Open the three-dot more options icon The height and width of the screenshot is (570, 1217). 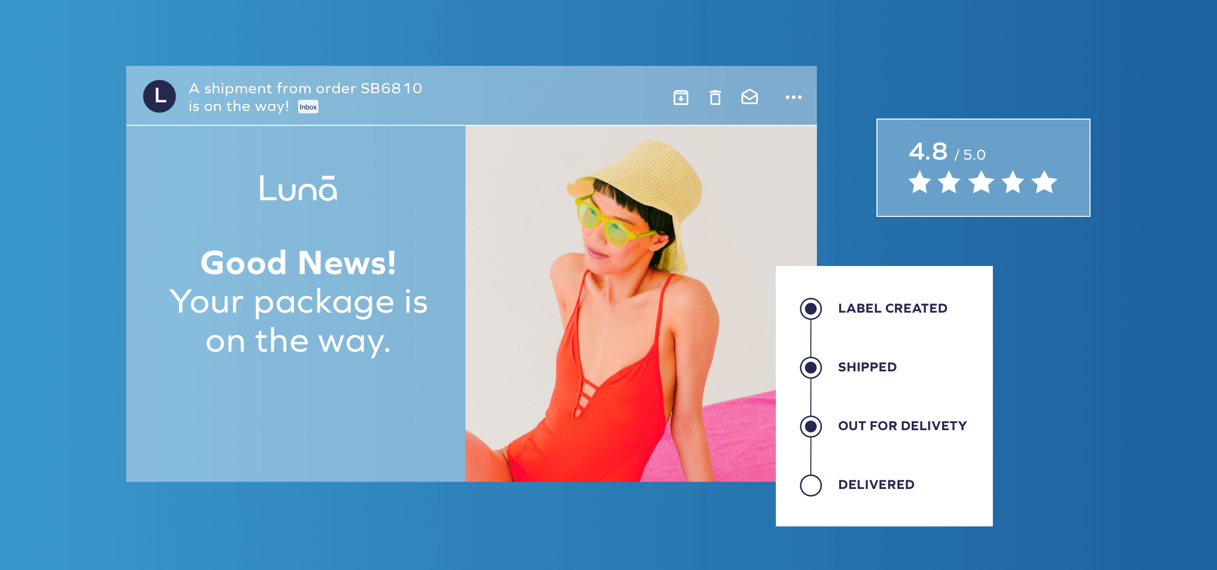[x=793, y=97]
